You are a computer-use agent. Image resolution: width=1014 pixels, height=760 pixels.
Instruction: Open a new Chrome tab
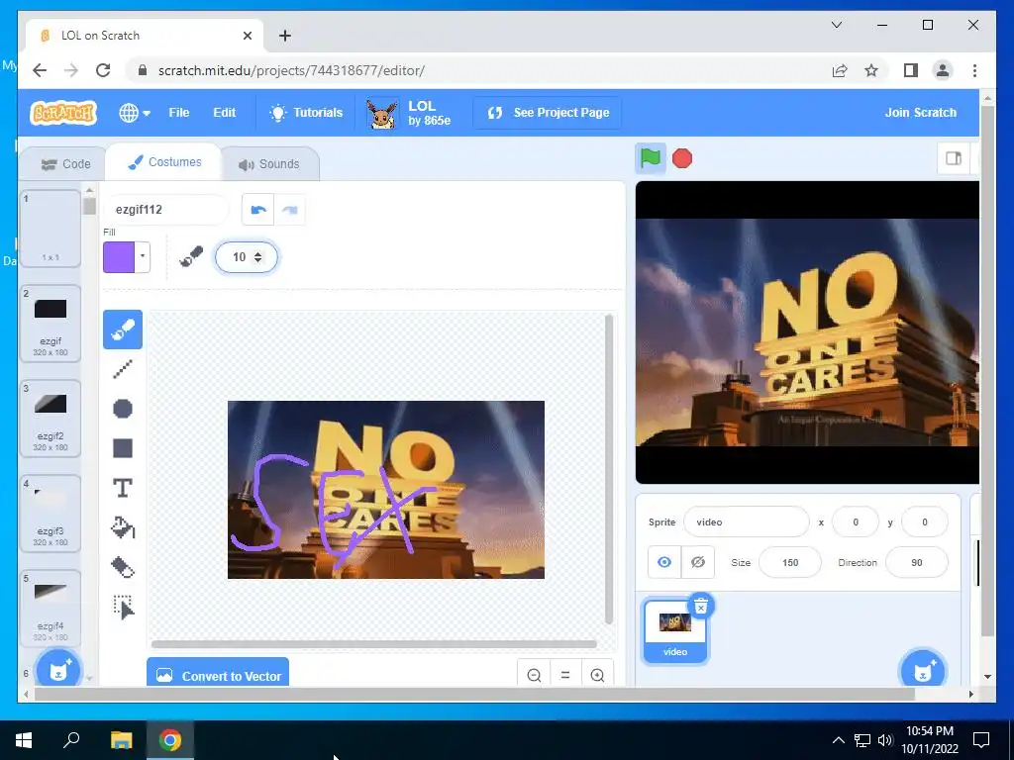284,36
